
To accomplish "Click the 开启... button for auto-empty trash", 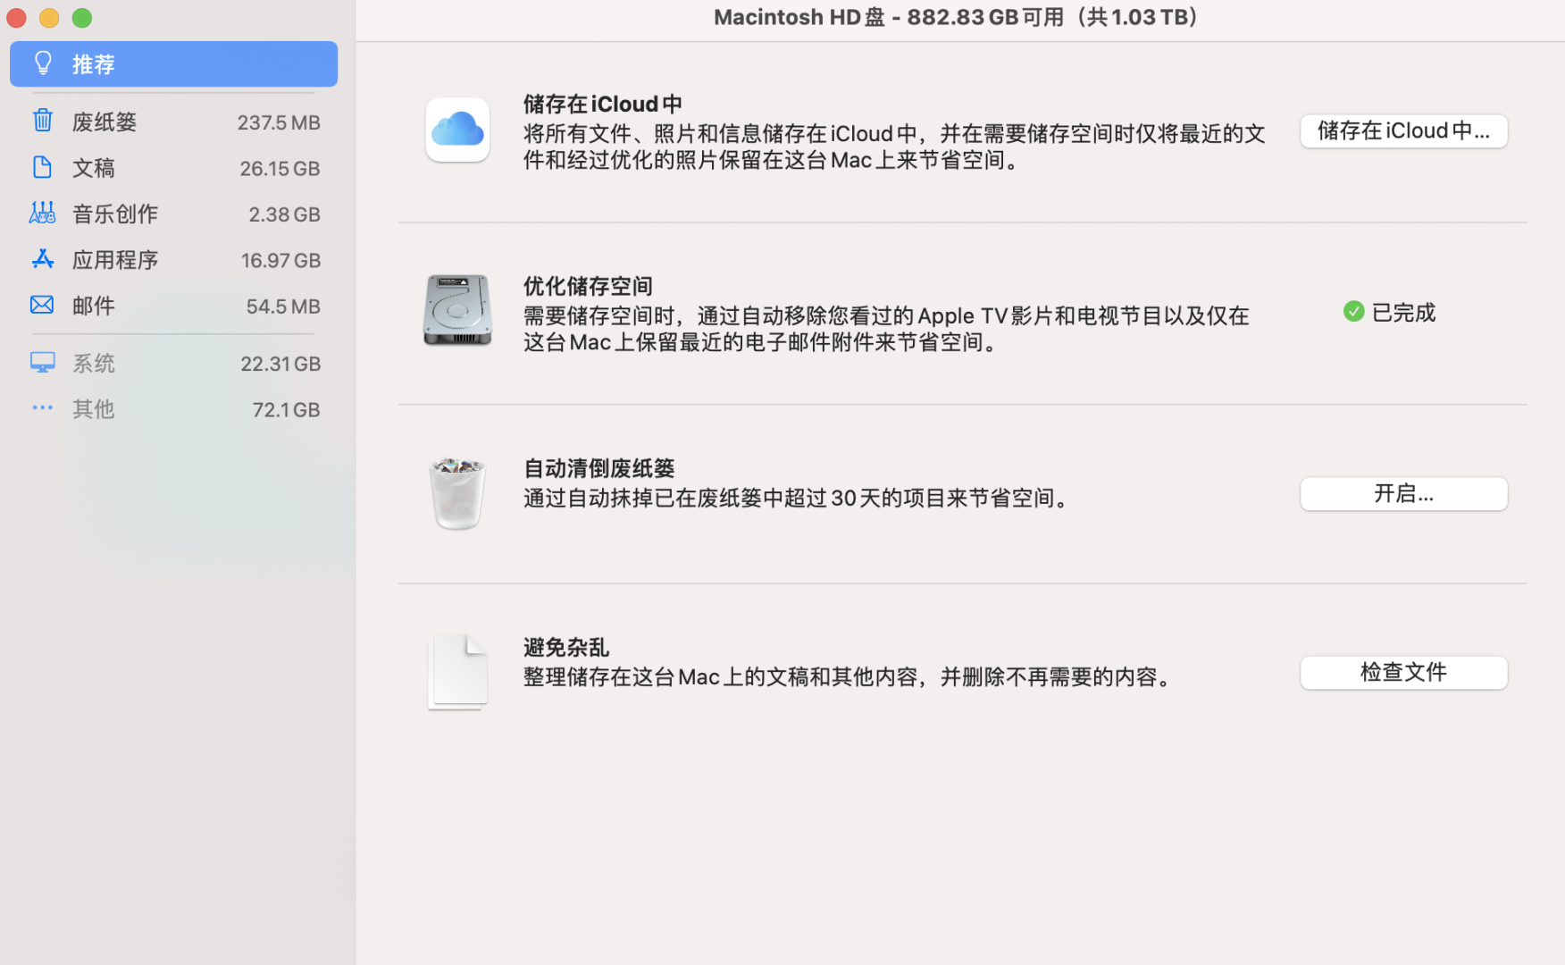I will pos(1403,494).
